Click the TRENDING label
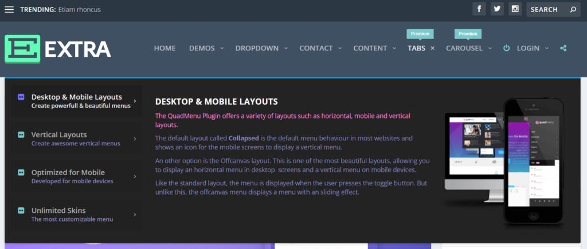The height and width of the screenshot is (249, 587). pyautogui.click(x=38, y=10)
